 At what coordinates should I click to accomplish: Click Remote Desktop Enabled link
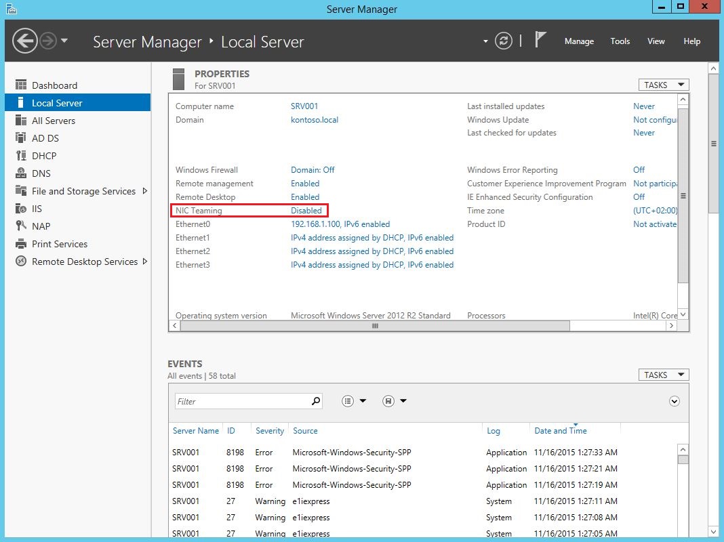tap(305, 197)
